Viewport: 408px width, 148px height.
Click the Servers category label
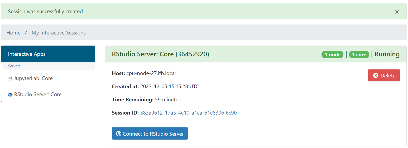click(x=14, y=66)
